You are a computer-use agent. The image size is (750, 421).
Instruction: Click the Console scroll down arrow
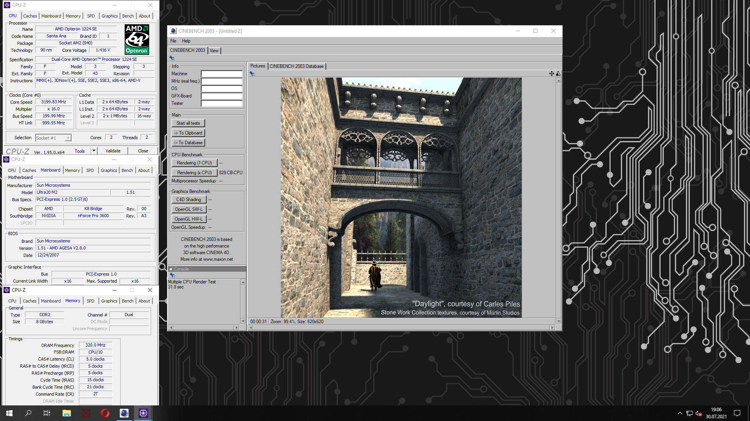pos(243,321)
